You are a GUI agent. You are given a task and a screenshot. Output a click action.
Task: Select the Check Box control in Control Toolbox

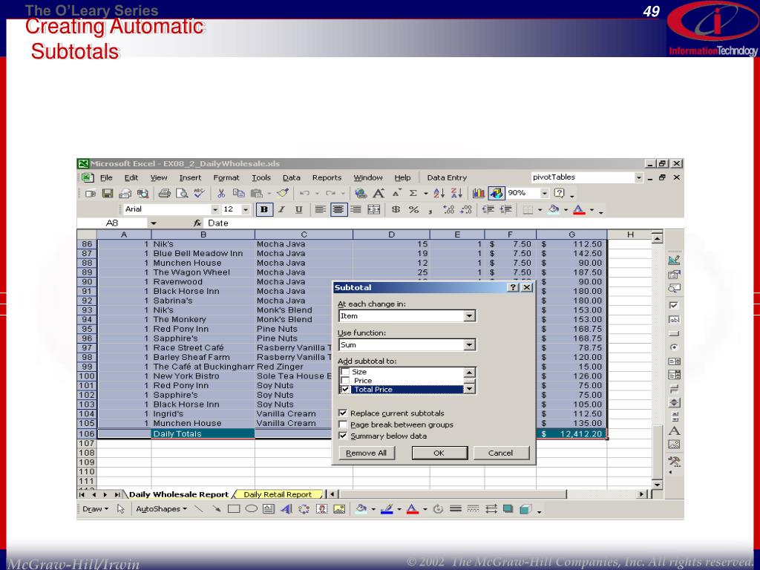674,305
